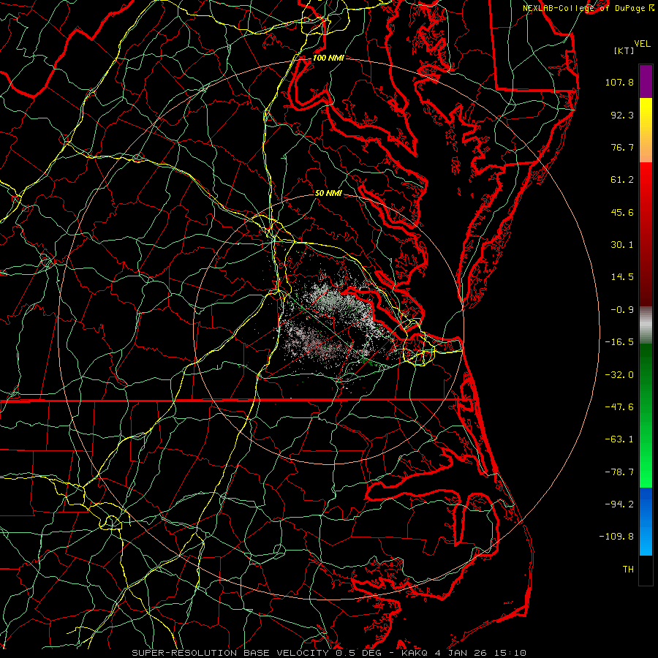The height and width of the screenshot is (658, 658).
Task: Pick the bright green segment near -78.7
Action: [646, 472]
